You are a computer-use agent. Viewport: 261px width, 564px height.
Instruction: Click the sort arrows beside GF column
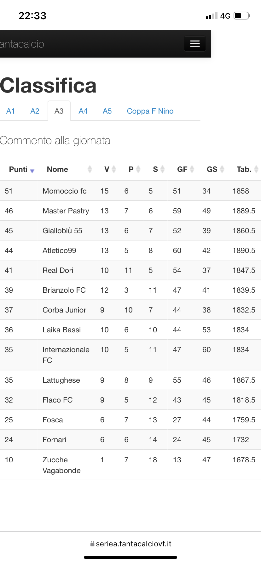point(192,169)
